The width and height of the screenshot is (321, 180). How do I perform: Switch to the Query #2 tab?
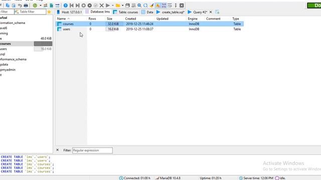pyautogui.click(x=198, y=12)
